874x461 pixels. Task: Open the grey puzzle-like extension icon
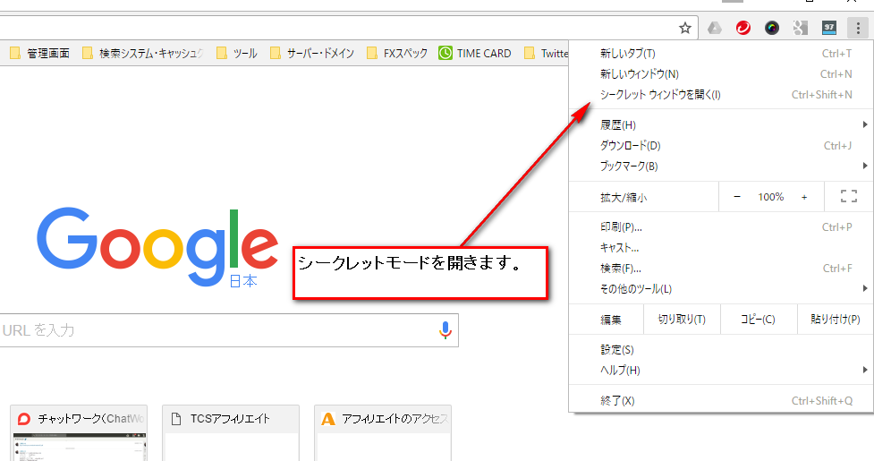(801, 28)
